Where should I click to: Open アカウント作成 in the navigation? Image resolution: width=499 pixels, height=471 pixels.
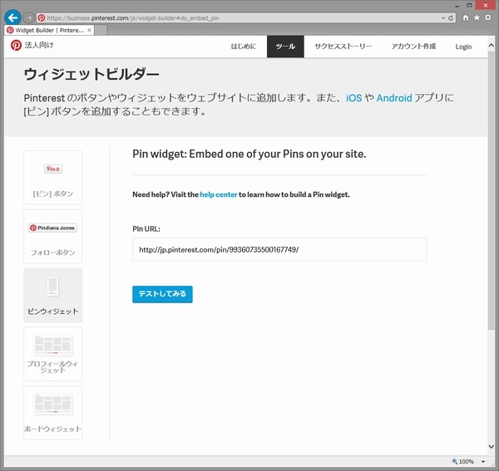(x=413, y=47)
